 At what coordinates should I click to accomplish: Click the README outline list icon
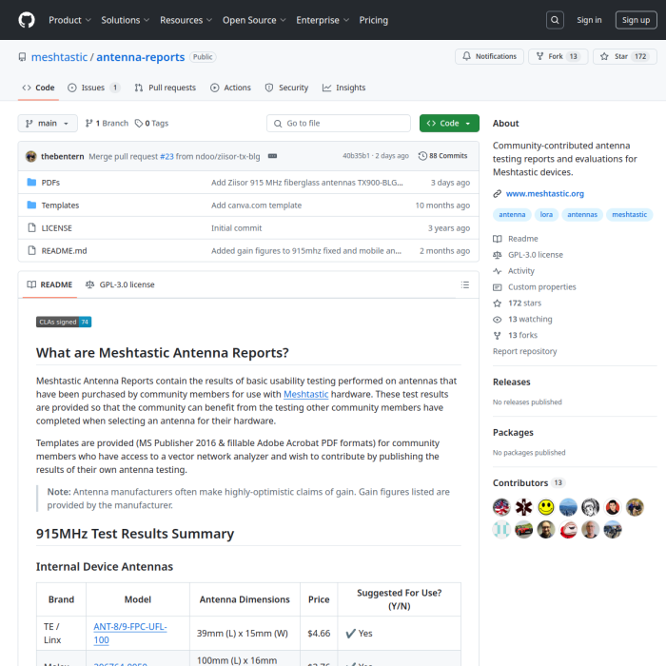point(464,284)
